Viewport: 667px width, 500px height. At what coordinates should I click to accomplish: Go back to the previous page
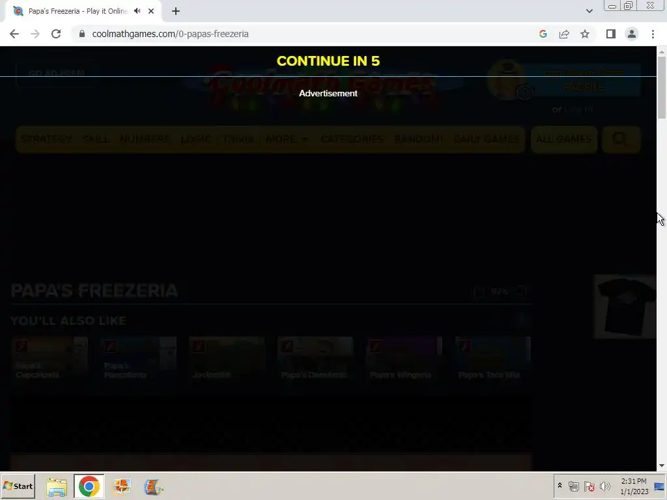click(14, 34)
